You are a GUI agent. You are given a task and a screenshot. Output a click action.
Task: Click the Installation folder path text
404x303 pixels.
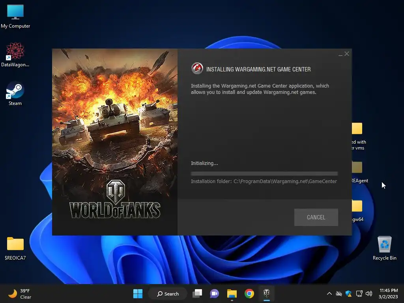(x=264, y=181)
